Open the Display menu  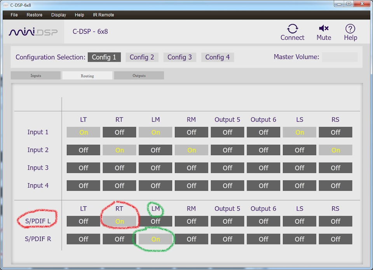[59, 15]
